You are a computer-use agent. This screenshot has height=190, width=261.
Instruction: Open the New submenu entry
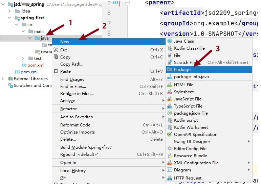pyautogui.click(x=109, y=42)
